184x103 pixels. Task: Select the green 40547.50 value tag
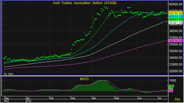(x=175, y=20)
